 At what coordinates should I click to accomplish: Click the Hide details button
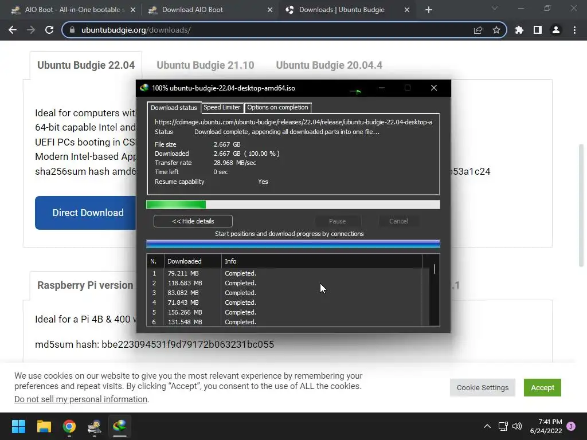point(193,221)
